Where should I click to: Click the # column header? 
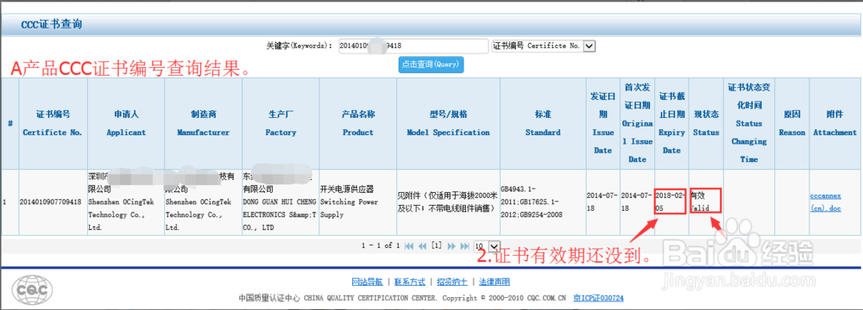(x=10, y=124)
